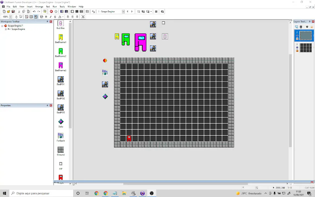This screenshot has height=197, width=315.
Task: Open the Edit menu
Action: click(x=15, y=7)
